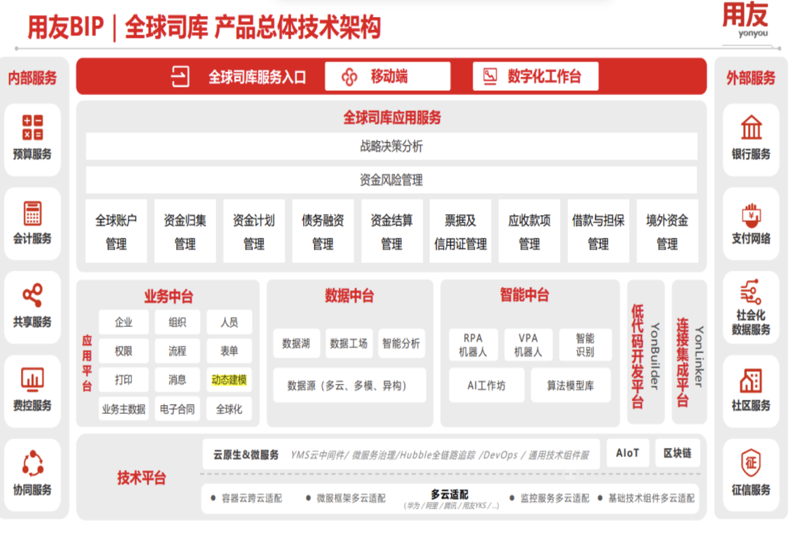
Task: Click the 社区服务 building icon
Action: [x=751, y=380]
